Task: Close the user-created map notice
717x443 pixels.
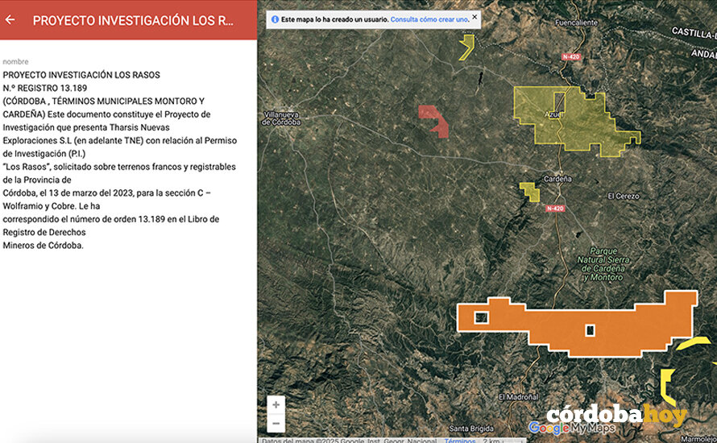Action: click(475, 17)
